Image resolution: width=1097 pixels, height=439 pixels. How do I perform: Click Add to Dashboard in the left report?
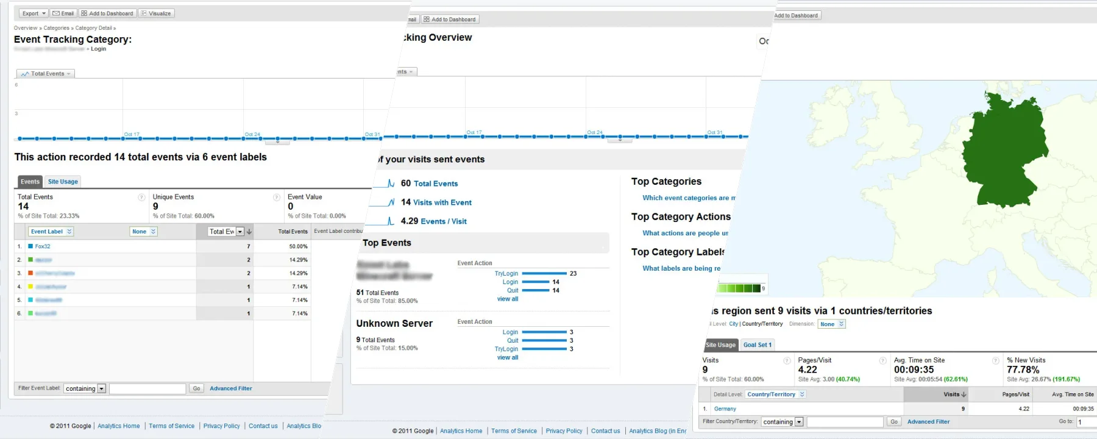click(107, 13)
